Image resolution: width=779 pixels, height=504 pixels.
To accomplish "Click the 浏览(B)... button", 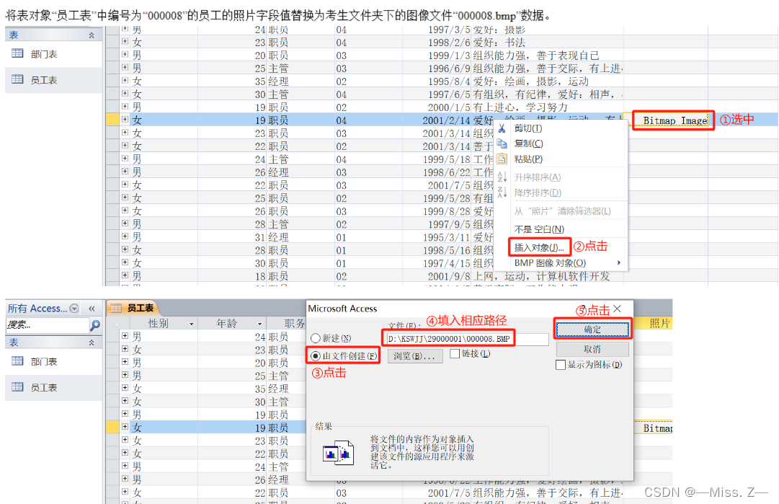I will coord(415,356).
